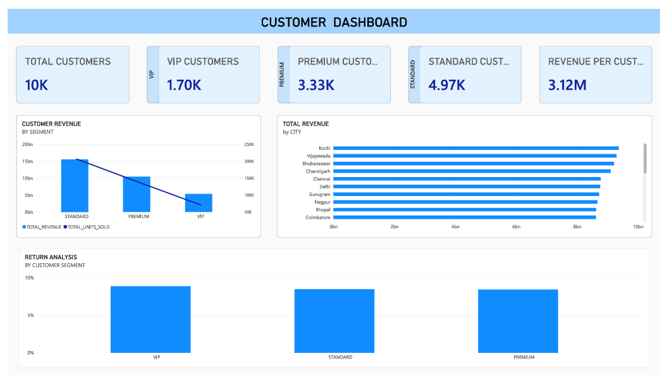Click the STANDARD bar in Return Analysis
Image resolution: width=667 pixels, height=375 pixels.
tap(334, 321)
